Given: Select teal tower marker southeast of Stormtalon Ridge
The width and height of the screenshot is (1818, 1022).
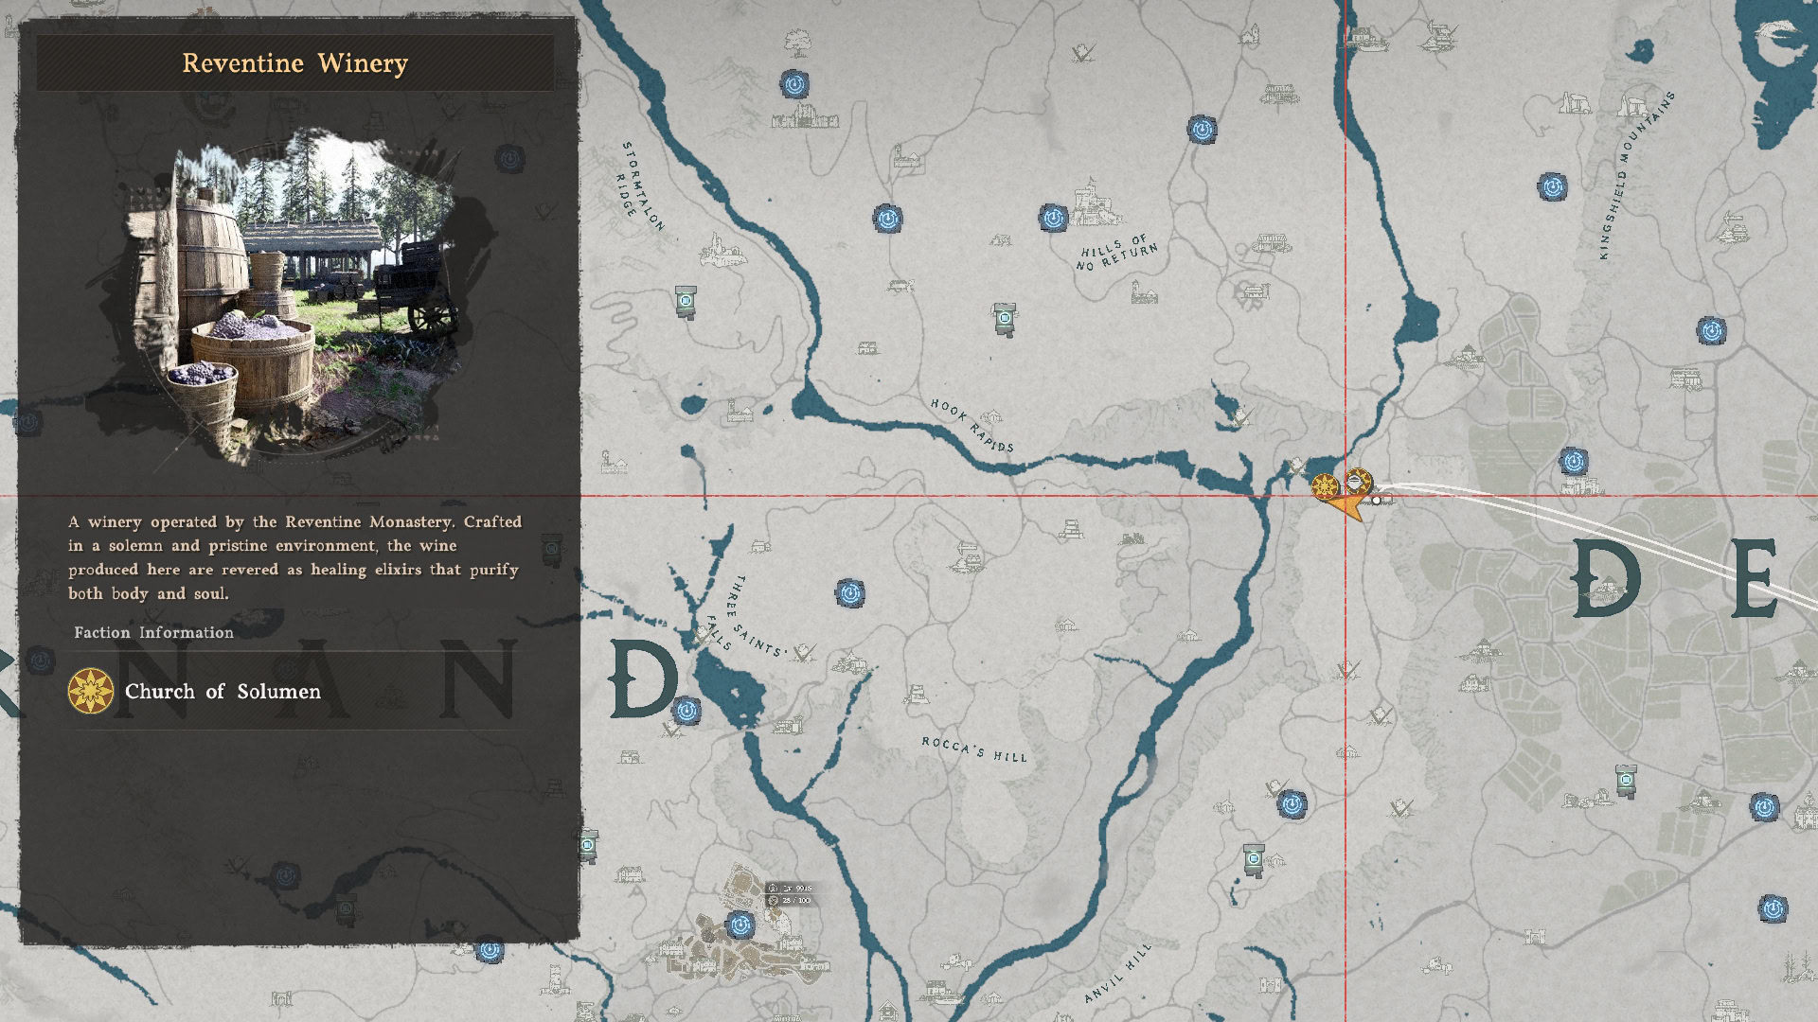Looking at the screenshot, I should pos(686,302).
